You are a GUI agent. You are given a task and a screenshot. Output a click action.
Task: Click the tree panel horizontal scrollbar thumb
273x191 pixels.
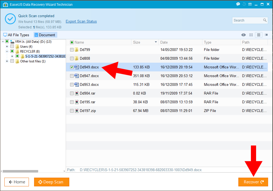pos(20,171)
